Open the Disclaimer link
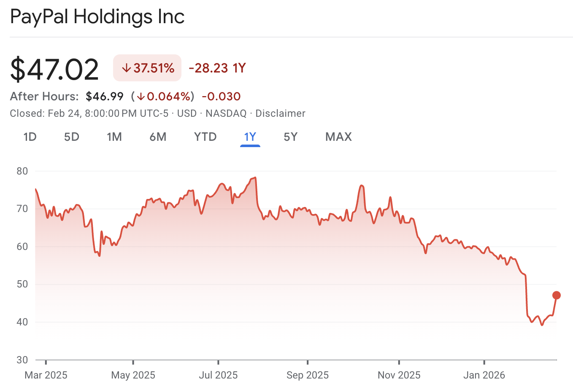This screenshot has width=573, height=392. (x=280, y=113)
